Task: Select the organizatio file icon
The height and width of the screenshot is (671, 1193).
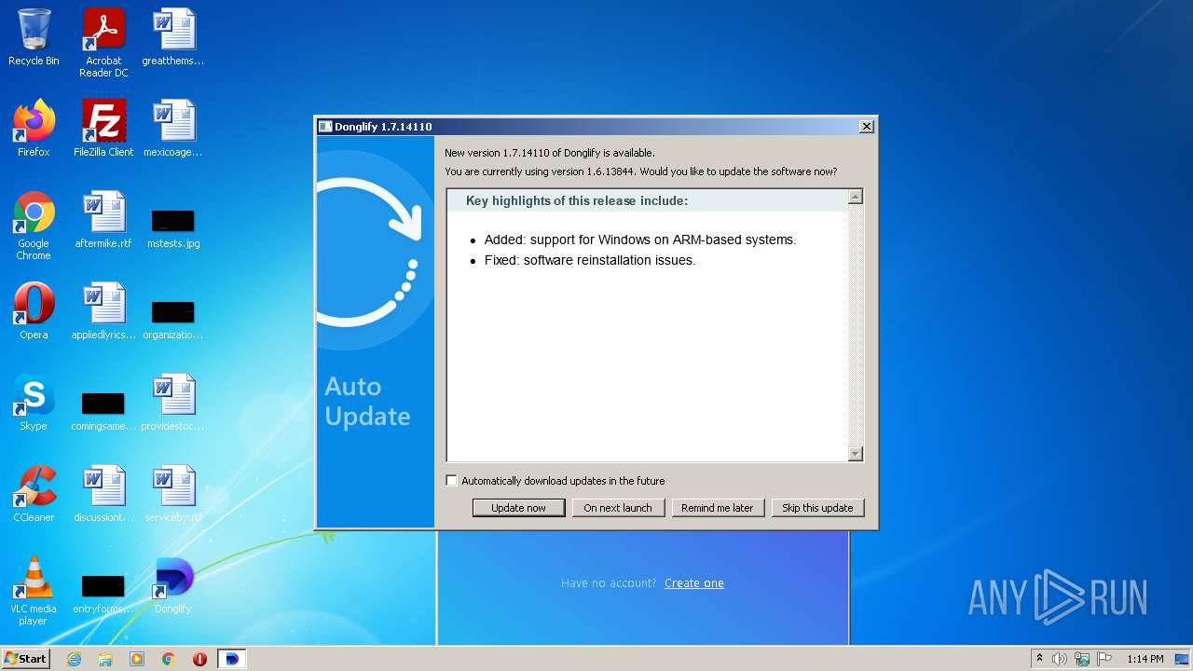Action: (x=173, y=320)
